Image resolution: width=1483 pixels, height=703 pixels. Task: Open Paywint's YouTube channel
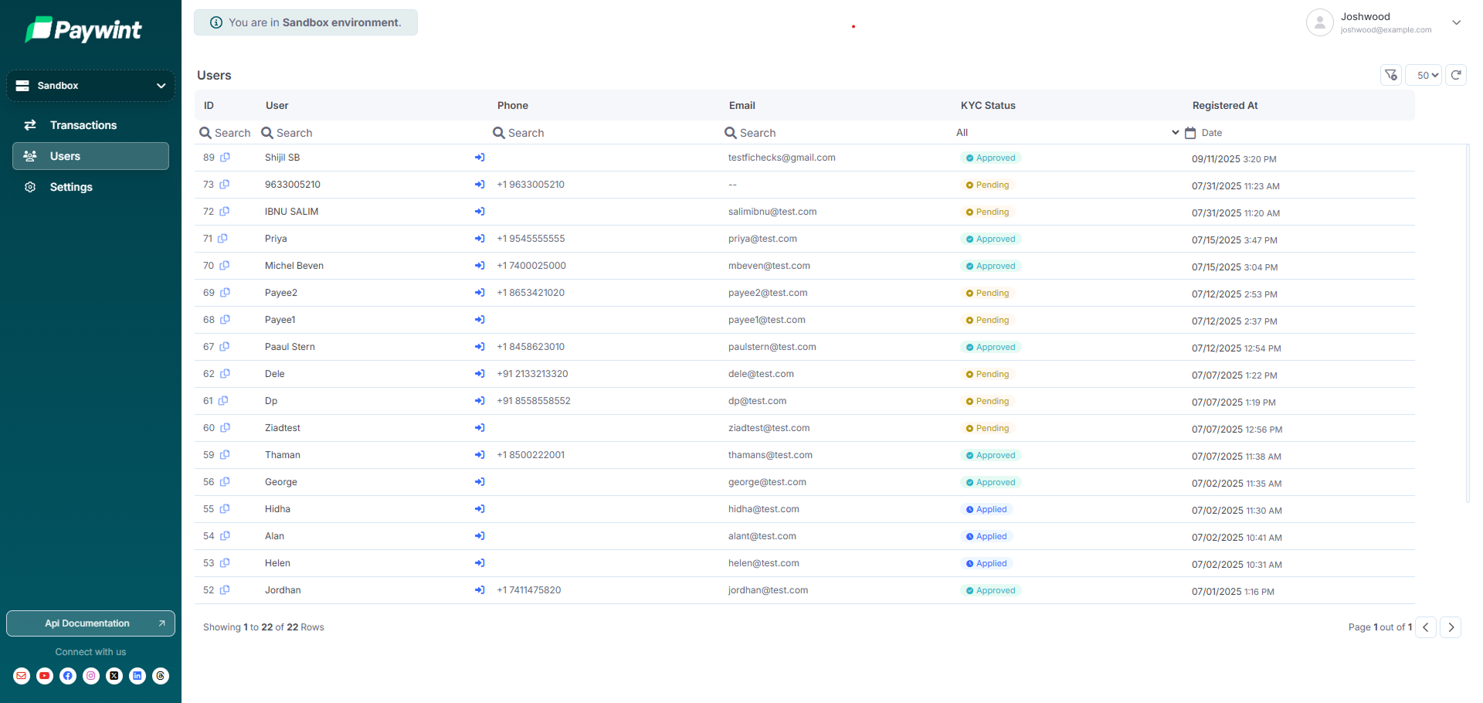click(x=44, y=676)
